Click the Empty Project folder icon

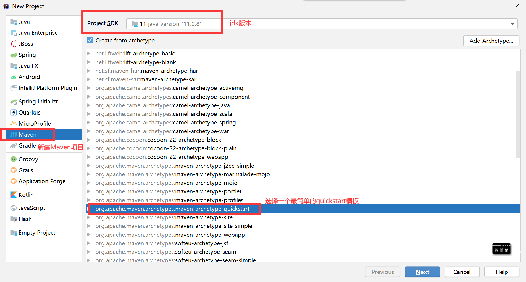coord(14,233)
